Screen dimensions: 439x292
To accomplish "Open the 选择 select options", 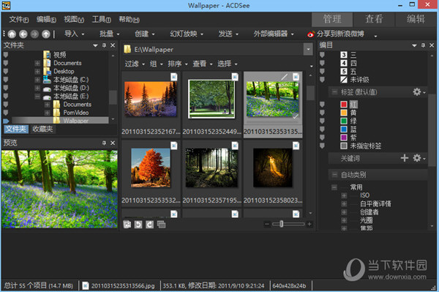I will pyautogui.click(x=228, y=64).
